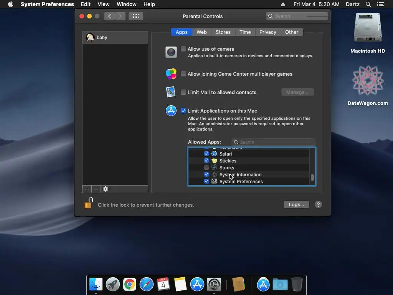Click the eject icon in menu bar
Screen dimensions: 393x295
click(x=283, y=4)
